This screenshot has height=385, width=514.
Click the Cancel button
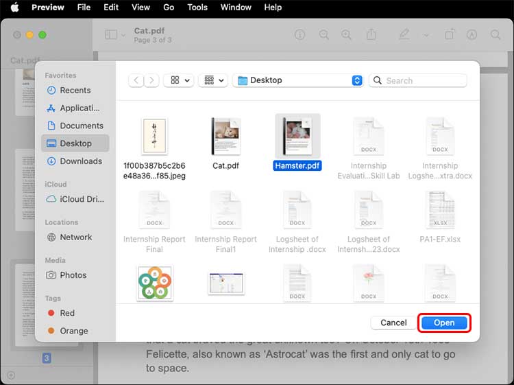click(393, 323)
